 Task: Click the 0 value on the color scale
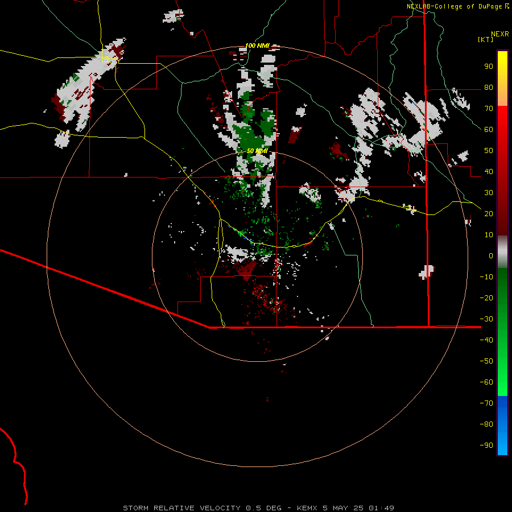point(491,256)
